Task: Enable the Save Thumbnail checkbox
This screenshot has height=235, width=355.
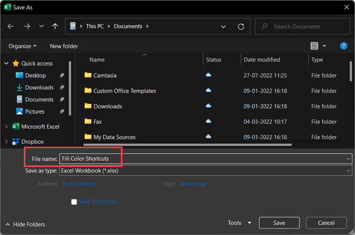Action: click(x=74, y=202)
